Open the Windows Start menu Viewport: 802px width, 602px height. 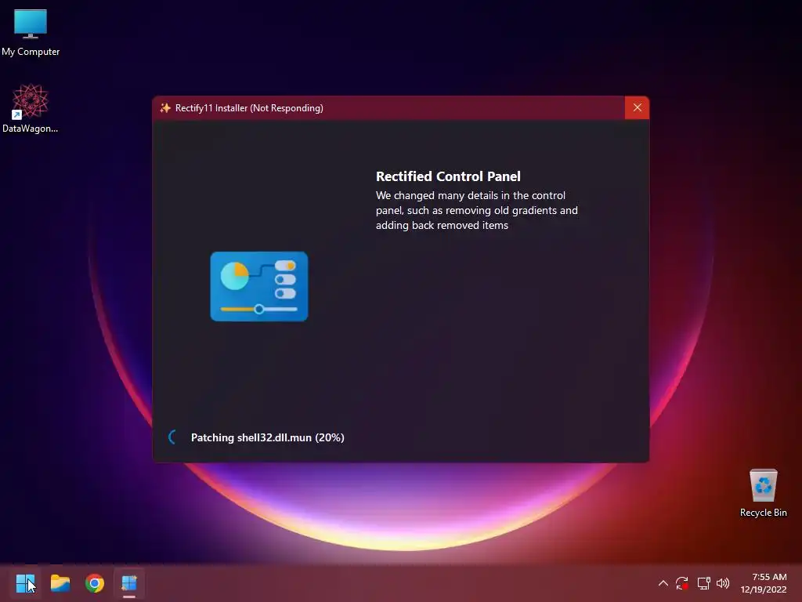pos(25,583)
